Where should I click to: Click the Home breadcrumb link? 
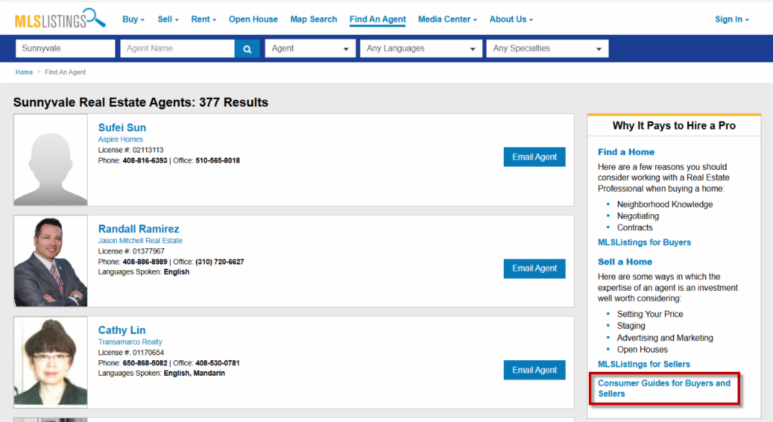click(x=24, y=72)
